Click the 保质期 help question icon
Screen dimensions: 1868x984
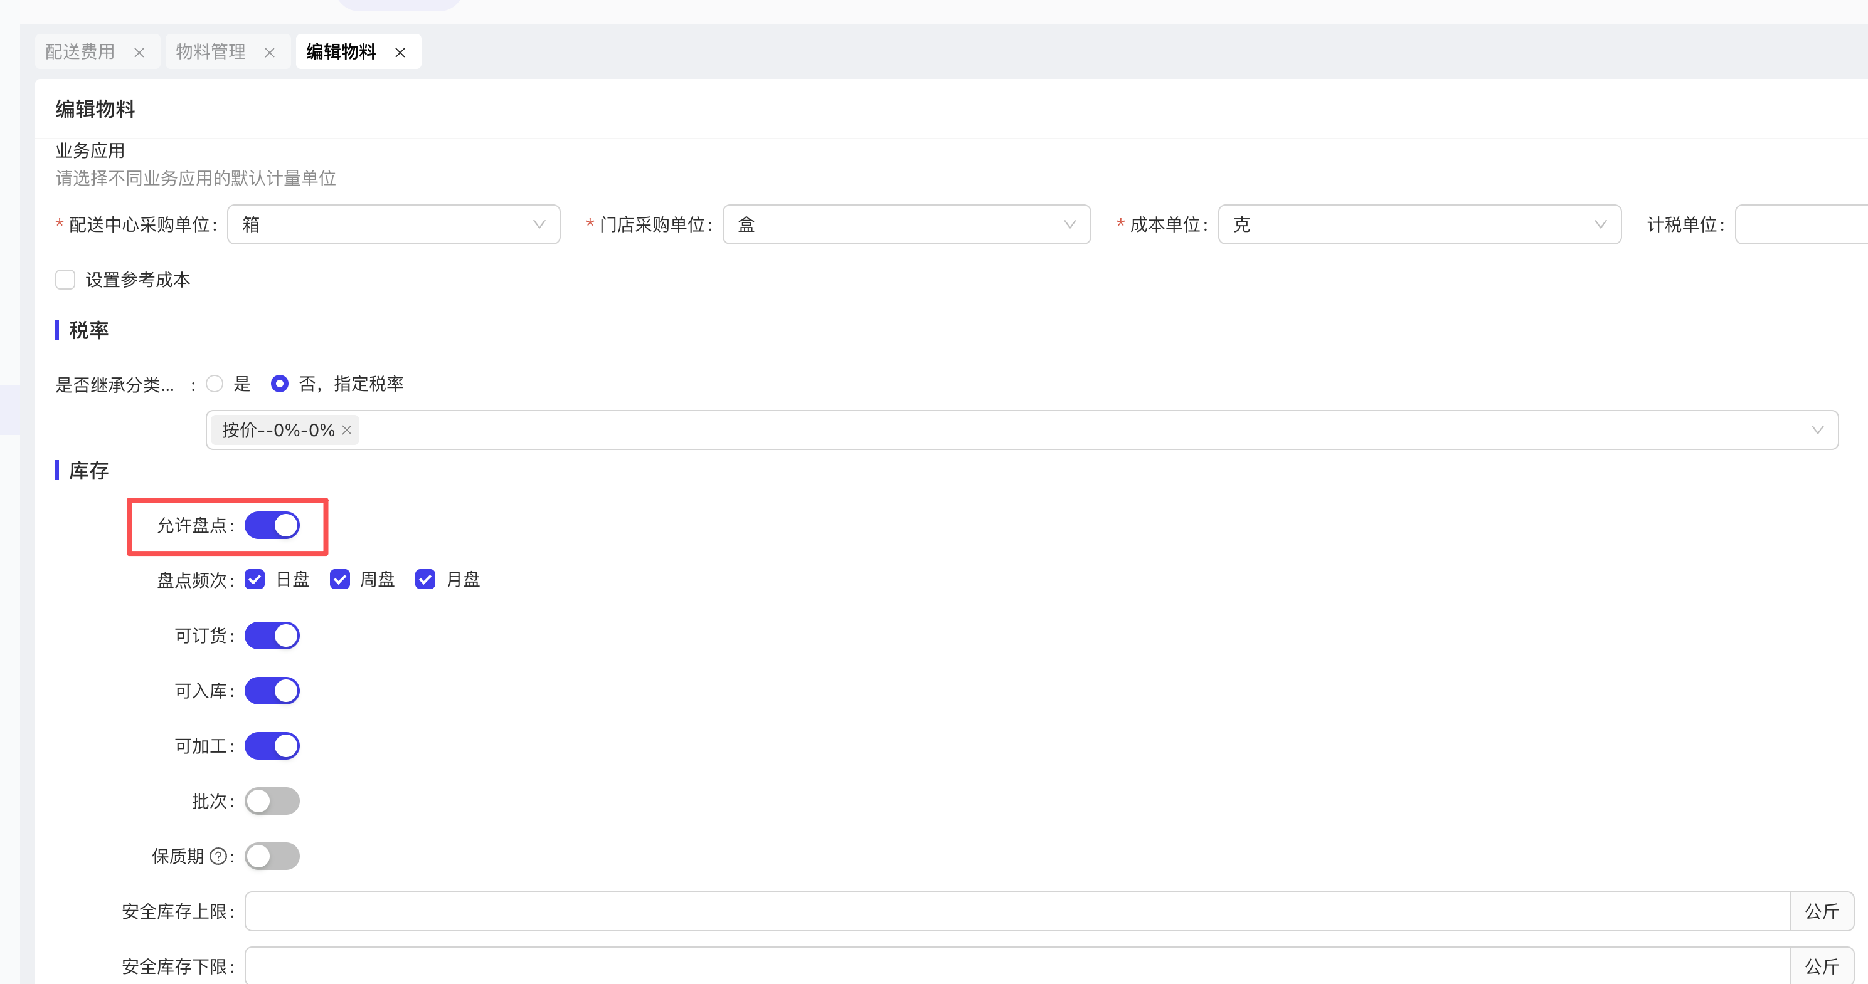tap(218, 857)
